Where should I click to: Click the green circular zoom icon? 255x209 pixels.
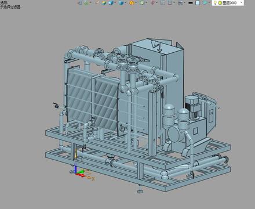click(x=142, y=3)
